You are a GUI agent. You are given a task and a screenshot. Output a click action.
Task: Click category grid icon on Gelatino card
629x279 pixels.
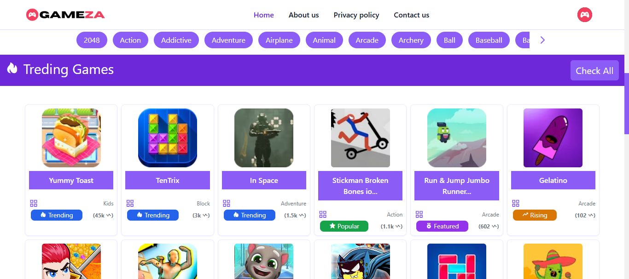click(x=516, y=203)
